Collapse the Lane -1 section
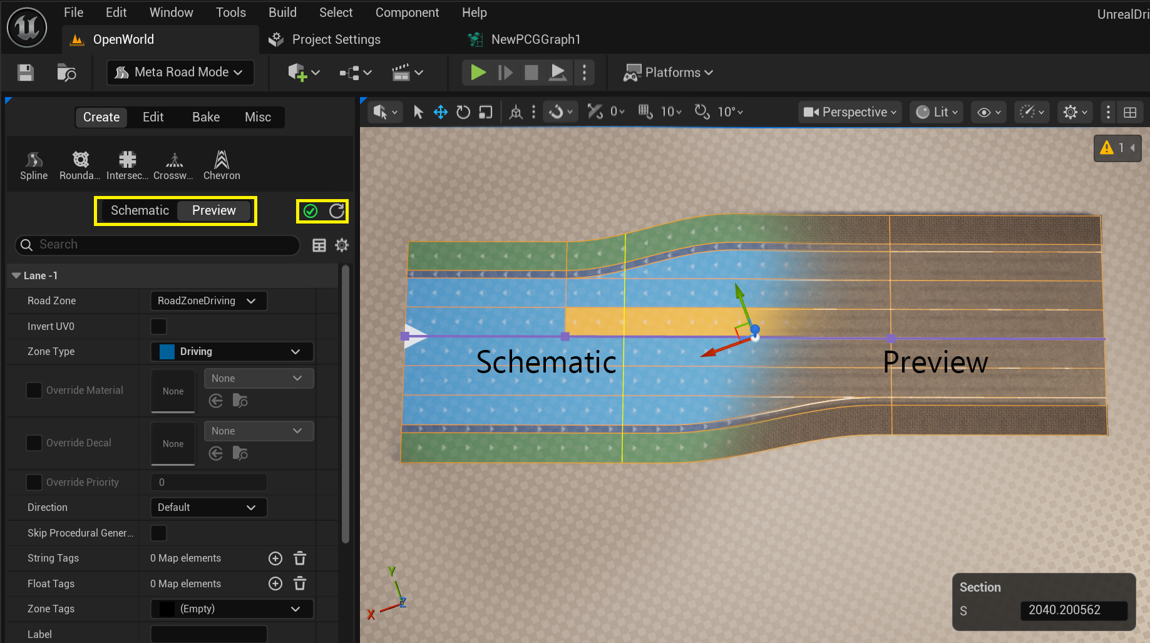1150x643 pixels. coord(16,275)
